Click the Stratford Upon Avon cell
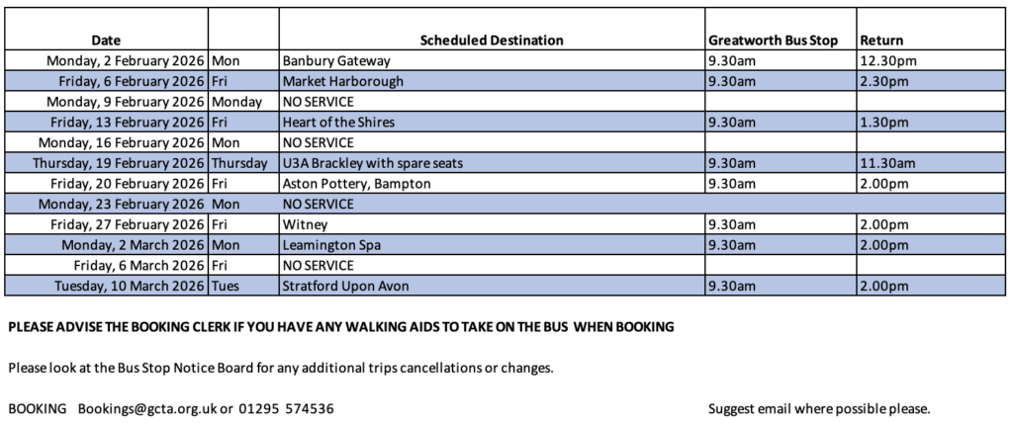Screen dimensions: 1013x423 point(345,287)
